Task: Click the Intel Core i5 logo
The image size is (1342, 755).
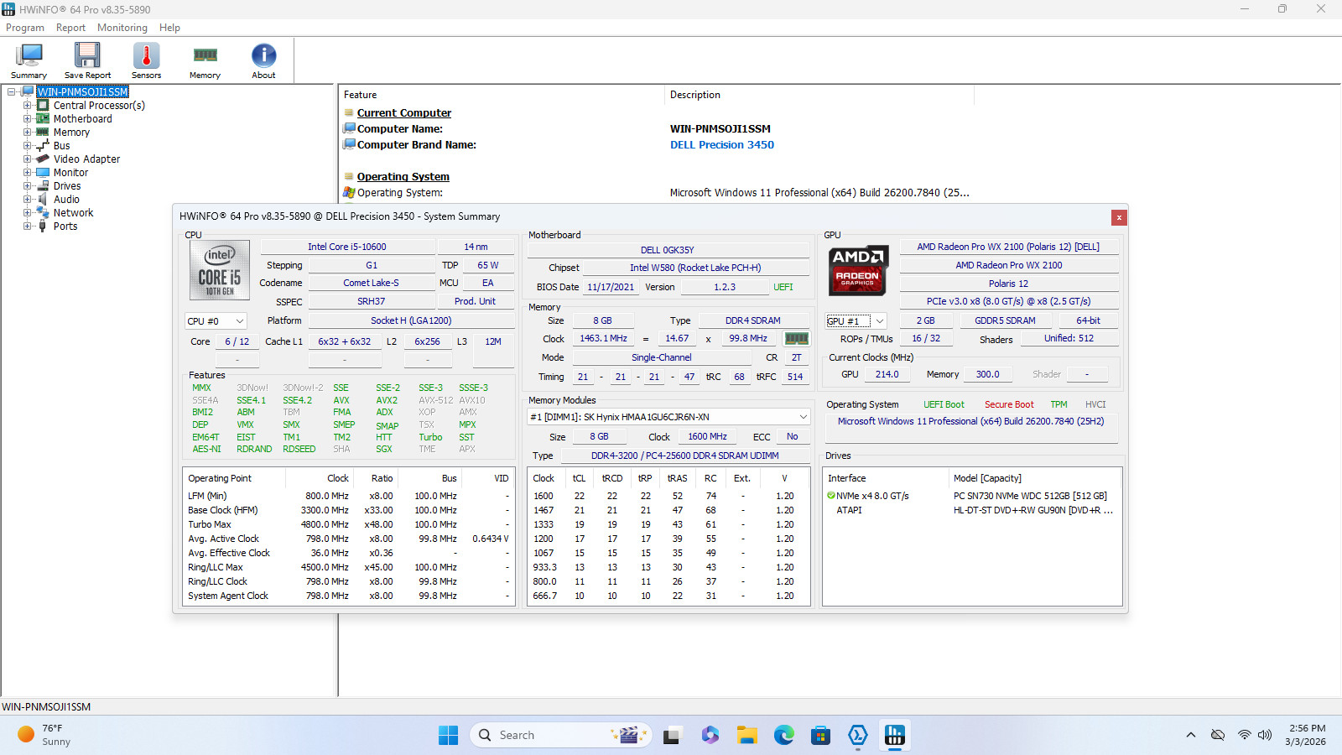Action: (x=219, y=270)
